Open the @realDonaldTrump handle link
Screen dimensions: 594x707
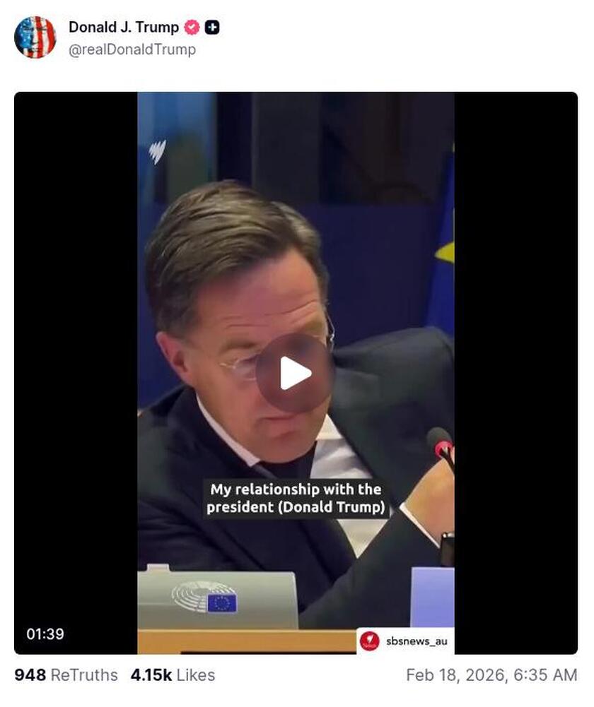[x=132, y=49]
